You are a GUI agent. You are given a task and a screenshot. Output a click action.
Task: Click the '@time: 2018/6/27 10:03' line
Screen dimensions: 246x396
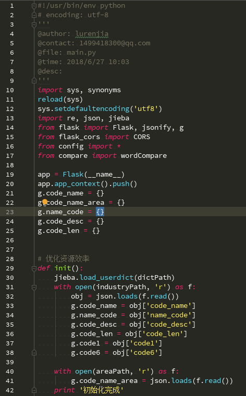[x=83, y=62]
